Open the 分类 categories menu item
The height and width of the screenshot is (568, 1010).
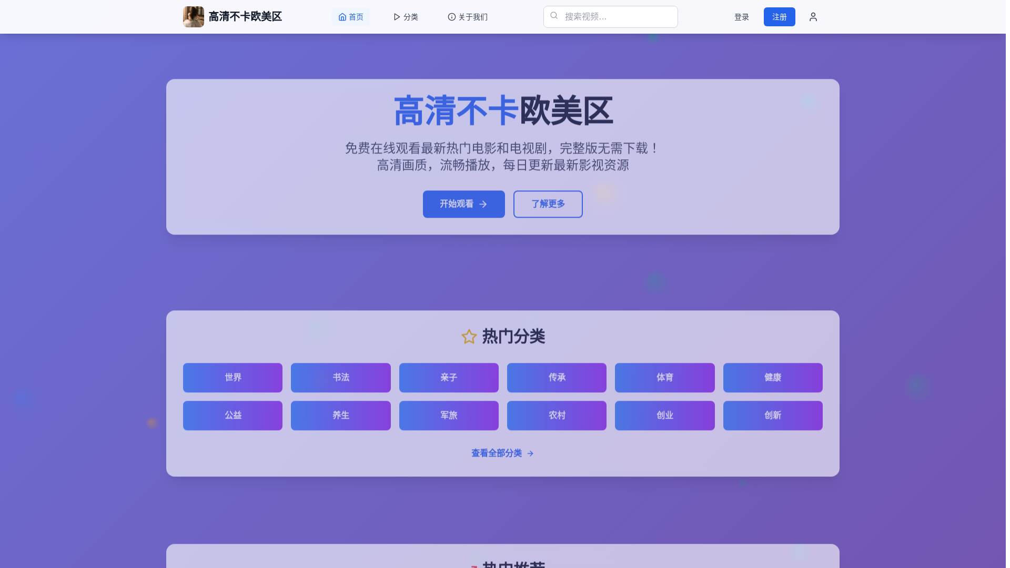[406, 17]
